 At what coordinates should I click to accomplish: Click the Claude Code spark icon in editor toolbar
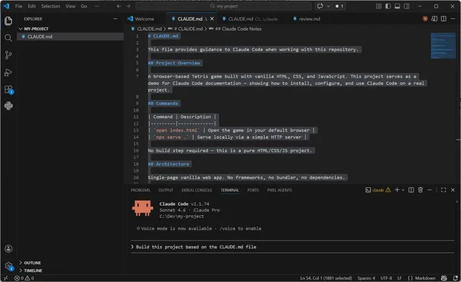pyautogui.click(x=425, y=19)
